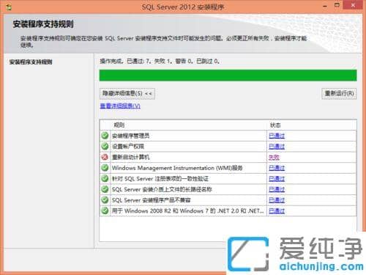Screen dimensions: 366x275
Task: Maximize the SQL Server 2012 setup window
Action: [337, 5]
